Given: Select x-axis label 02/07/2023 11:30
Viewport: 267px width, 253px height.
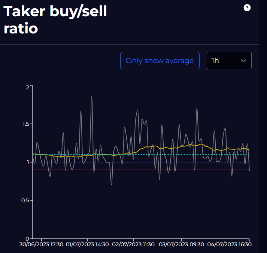Looking at the screenshot, I should [133, 244].
